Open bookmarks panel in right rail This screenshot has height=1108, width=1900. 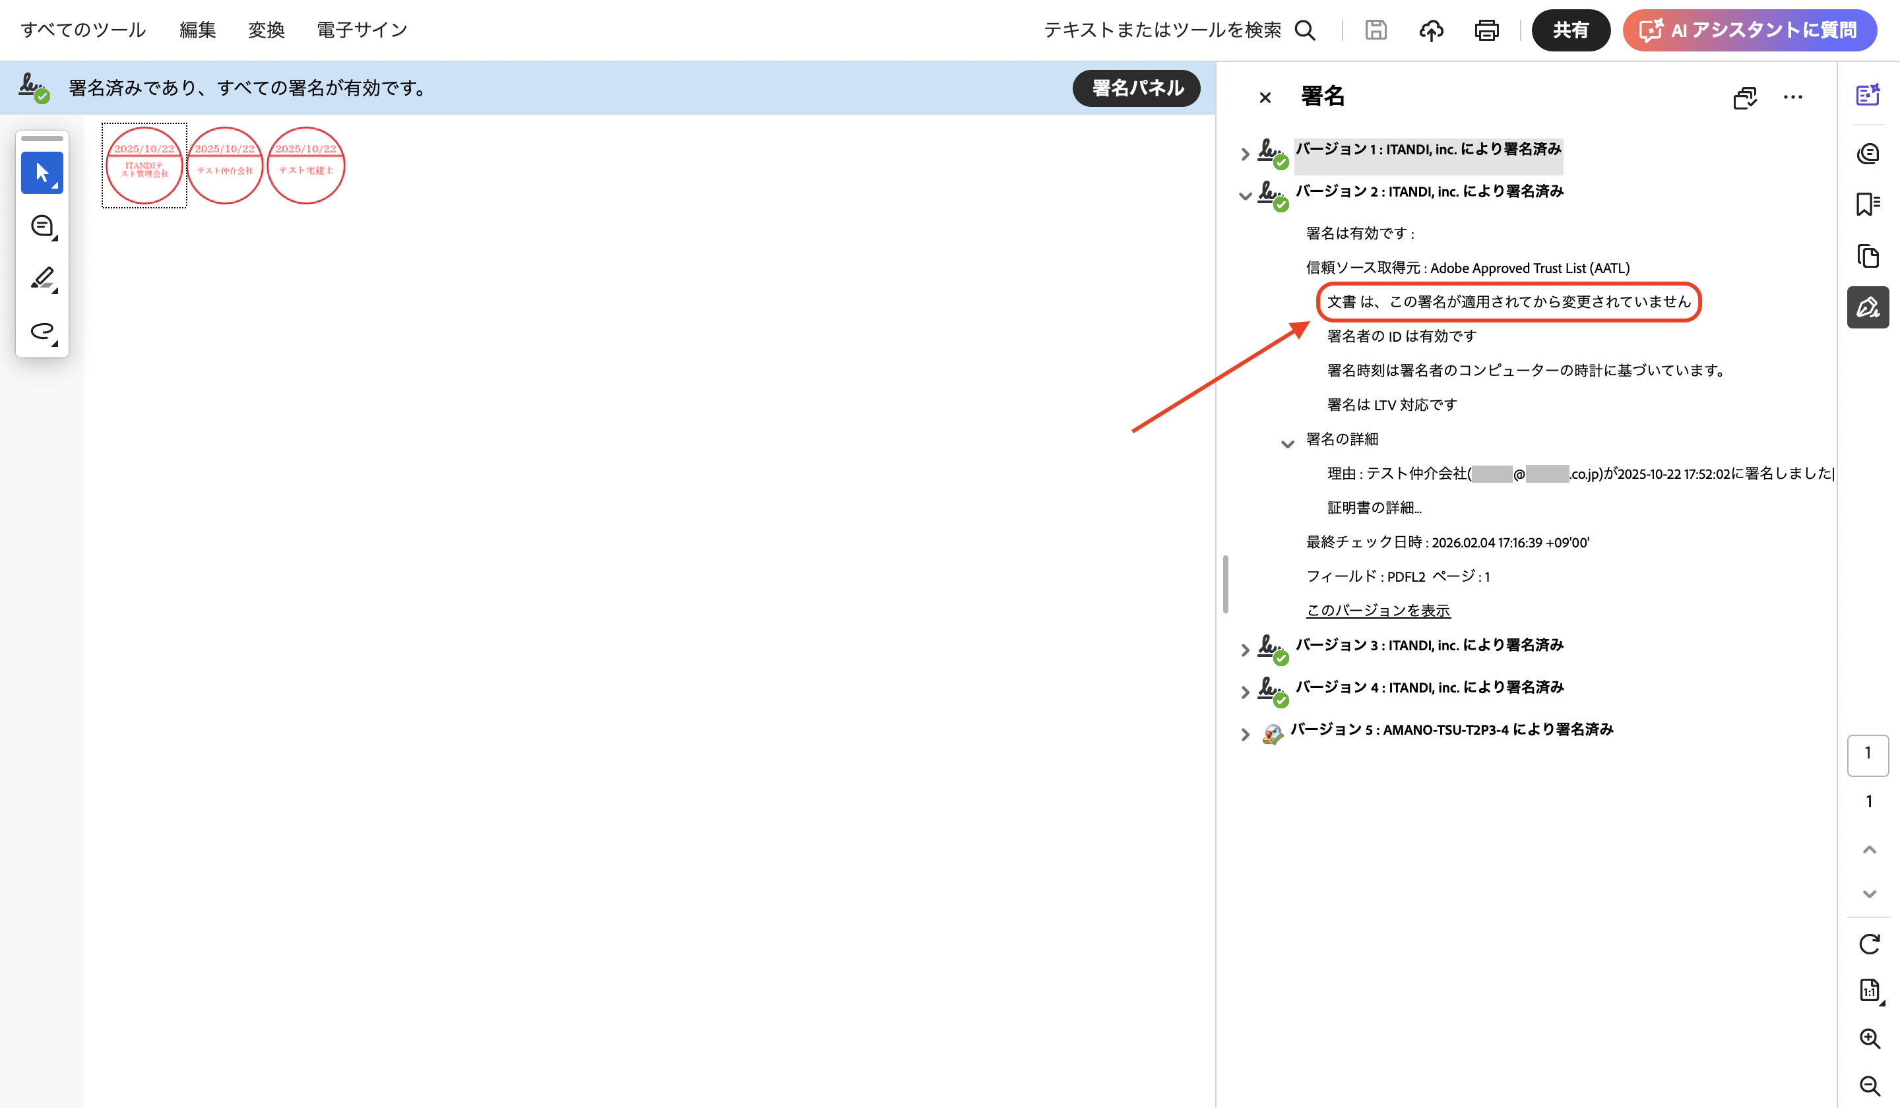pos(1868,204)
